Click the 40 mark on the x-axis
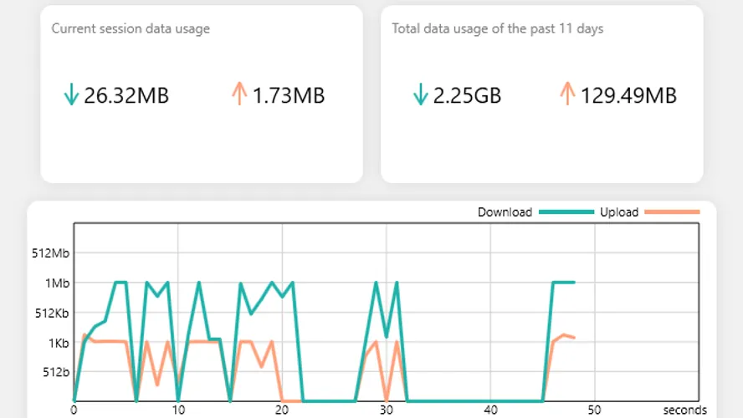Screen dimensions: 743x418 (490, 410)
